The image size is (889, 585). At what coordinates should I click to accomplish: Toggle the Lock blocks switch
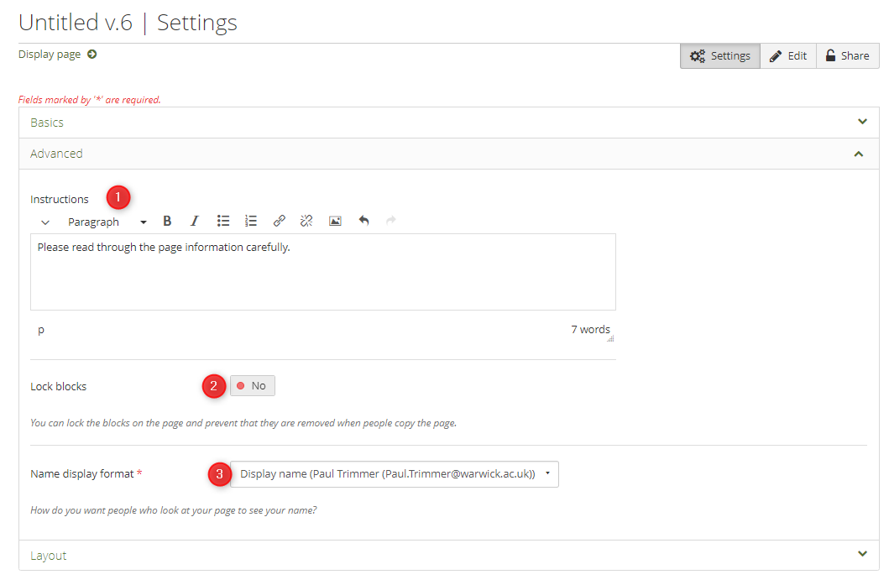253,386
